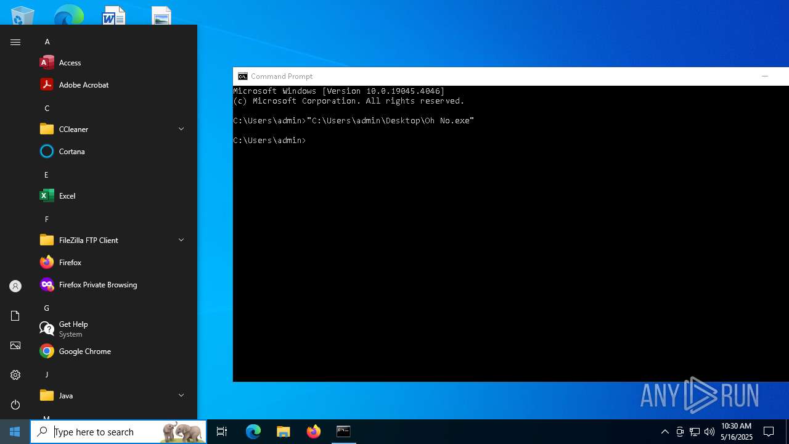Select Command Prompt taskbar button
This screenshot has width=789, height=444.
(343, 432)
